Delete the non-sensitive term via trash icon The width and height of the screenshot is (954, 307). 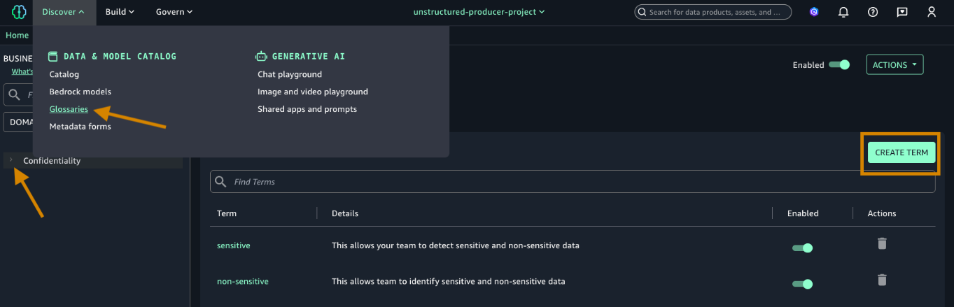click(882, 280)
